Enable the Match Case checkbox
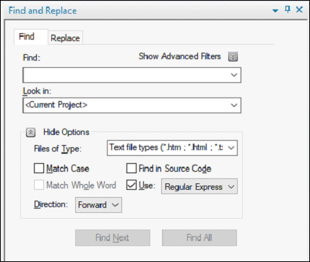Screen dimensions: 310x262 pos(39,168)
